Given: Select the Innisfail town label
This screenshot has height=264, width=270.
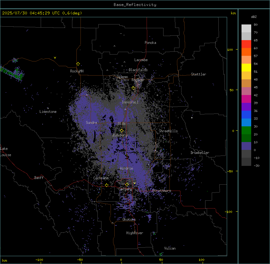Looking at the screenshot, I should tap(130, 102).
